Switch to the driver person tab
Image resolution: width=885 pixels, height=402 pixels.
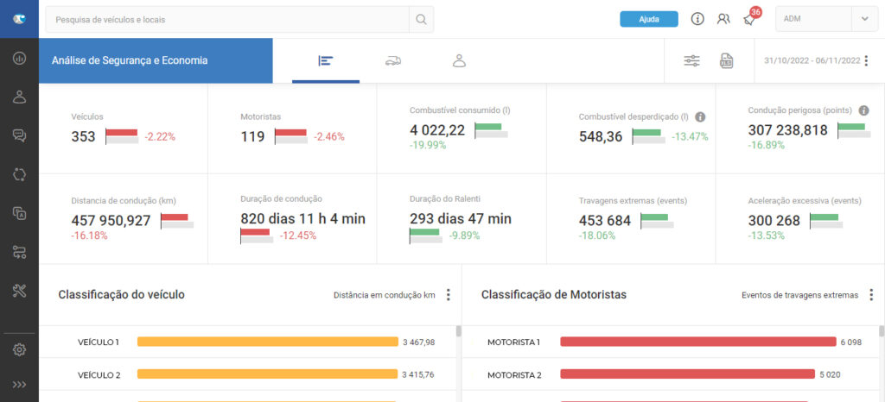pos(460,60)
